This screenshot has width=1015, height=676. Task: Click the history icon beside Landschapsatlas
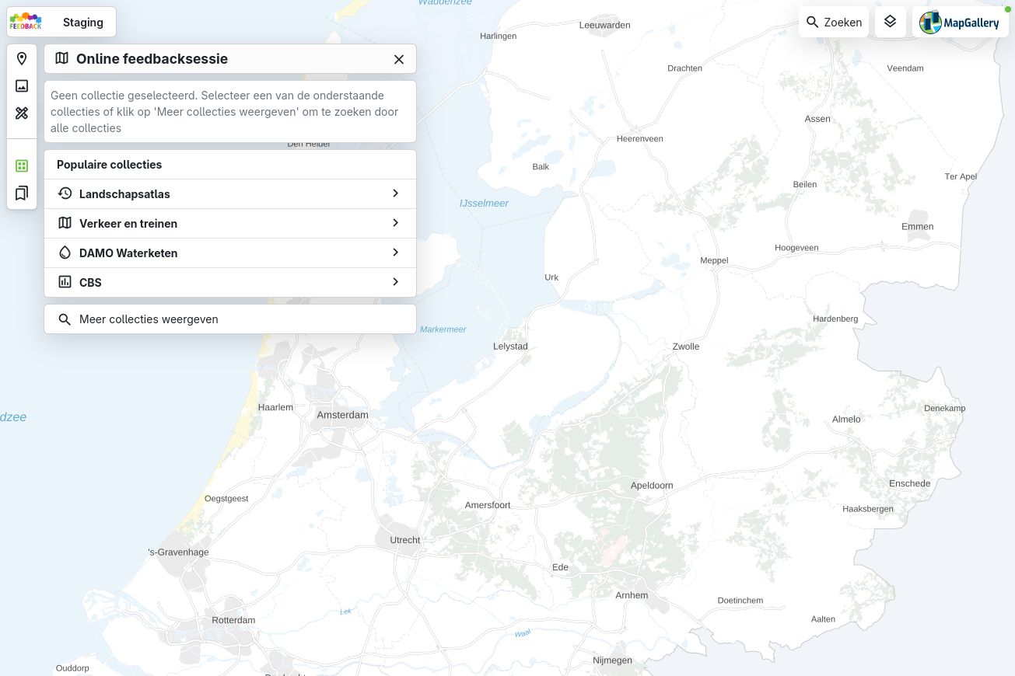click(65, 193)
